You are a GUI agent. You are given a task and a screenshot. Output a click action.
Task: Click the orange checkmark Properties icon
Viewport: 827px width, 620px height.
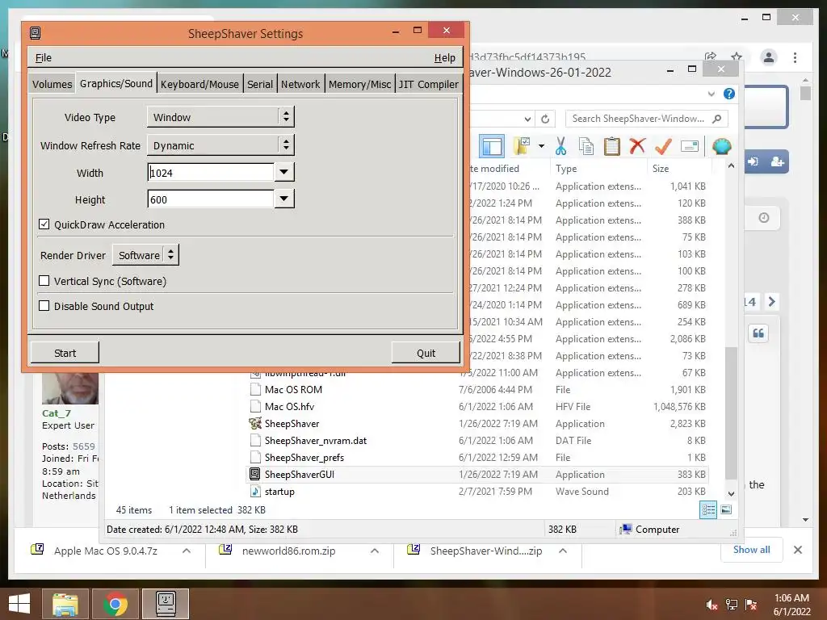point(663,146)
